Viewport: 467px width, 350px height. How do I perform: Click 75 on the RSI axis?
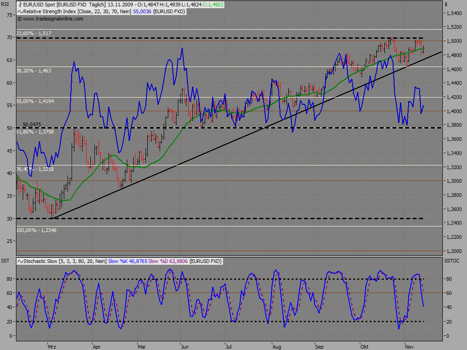[x=10, y=15]
